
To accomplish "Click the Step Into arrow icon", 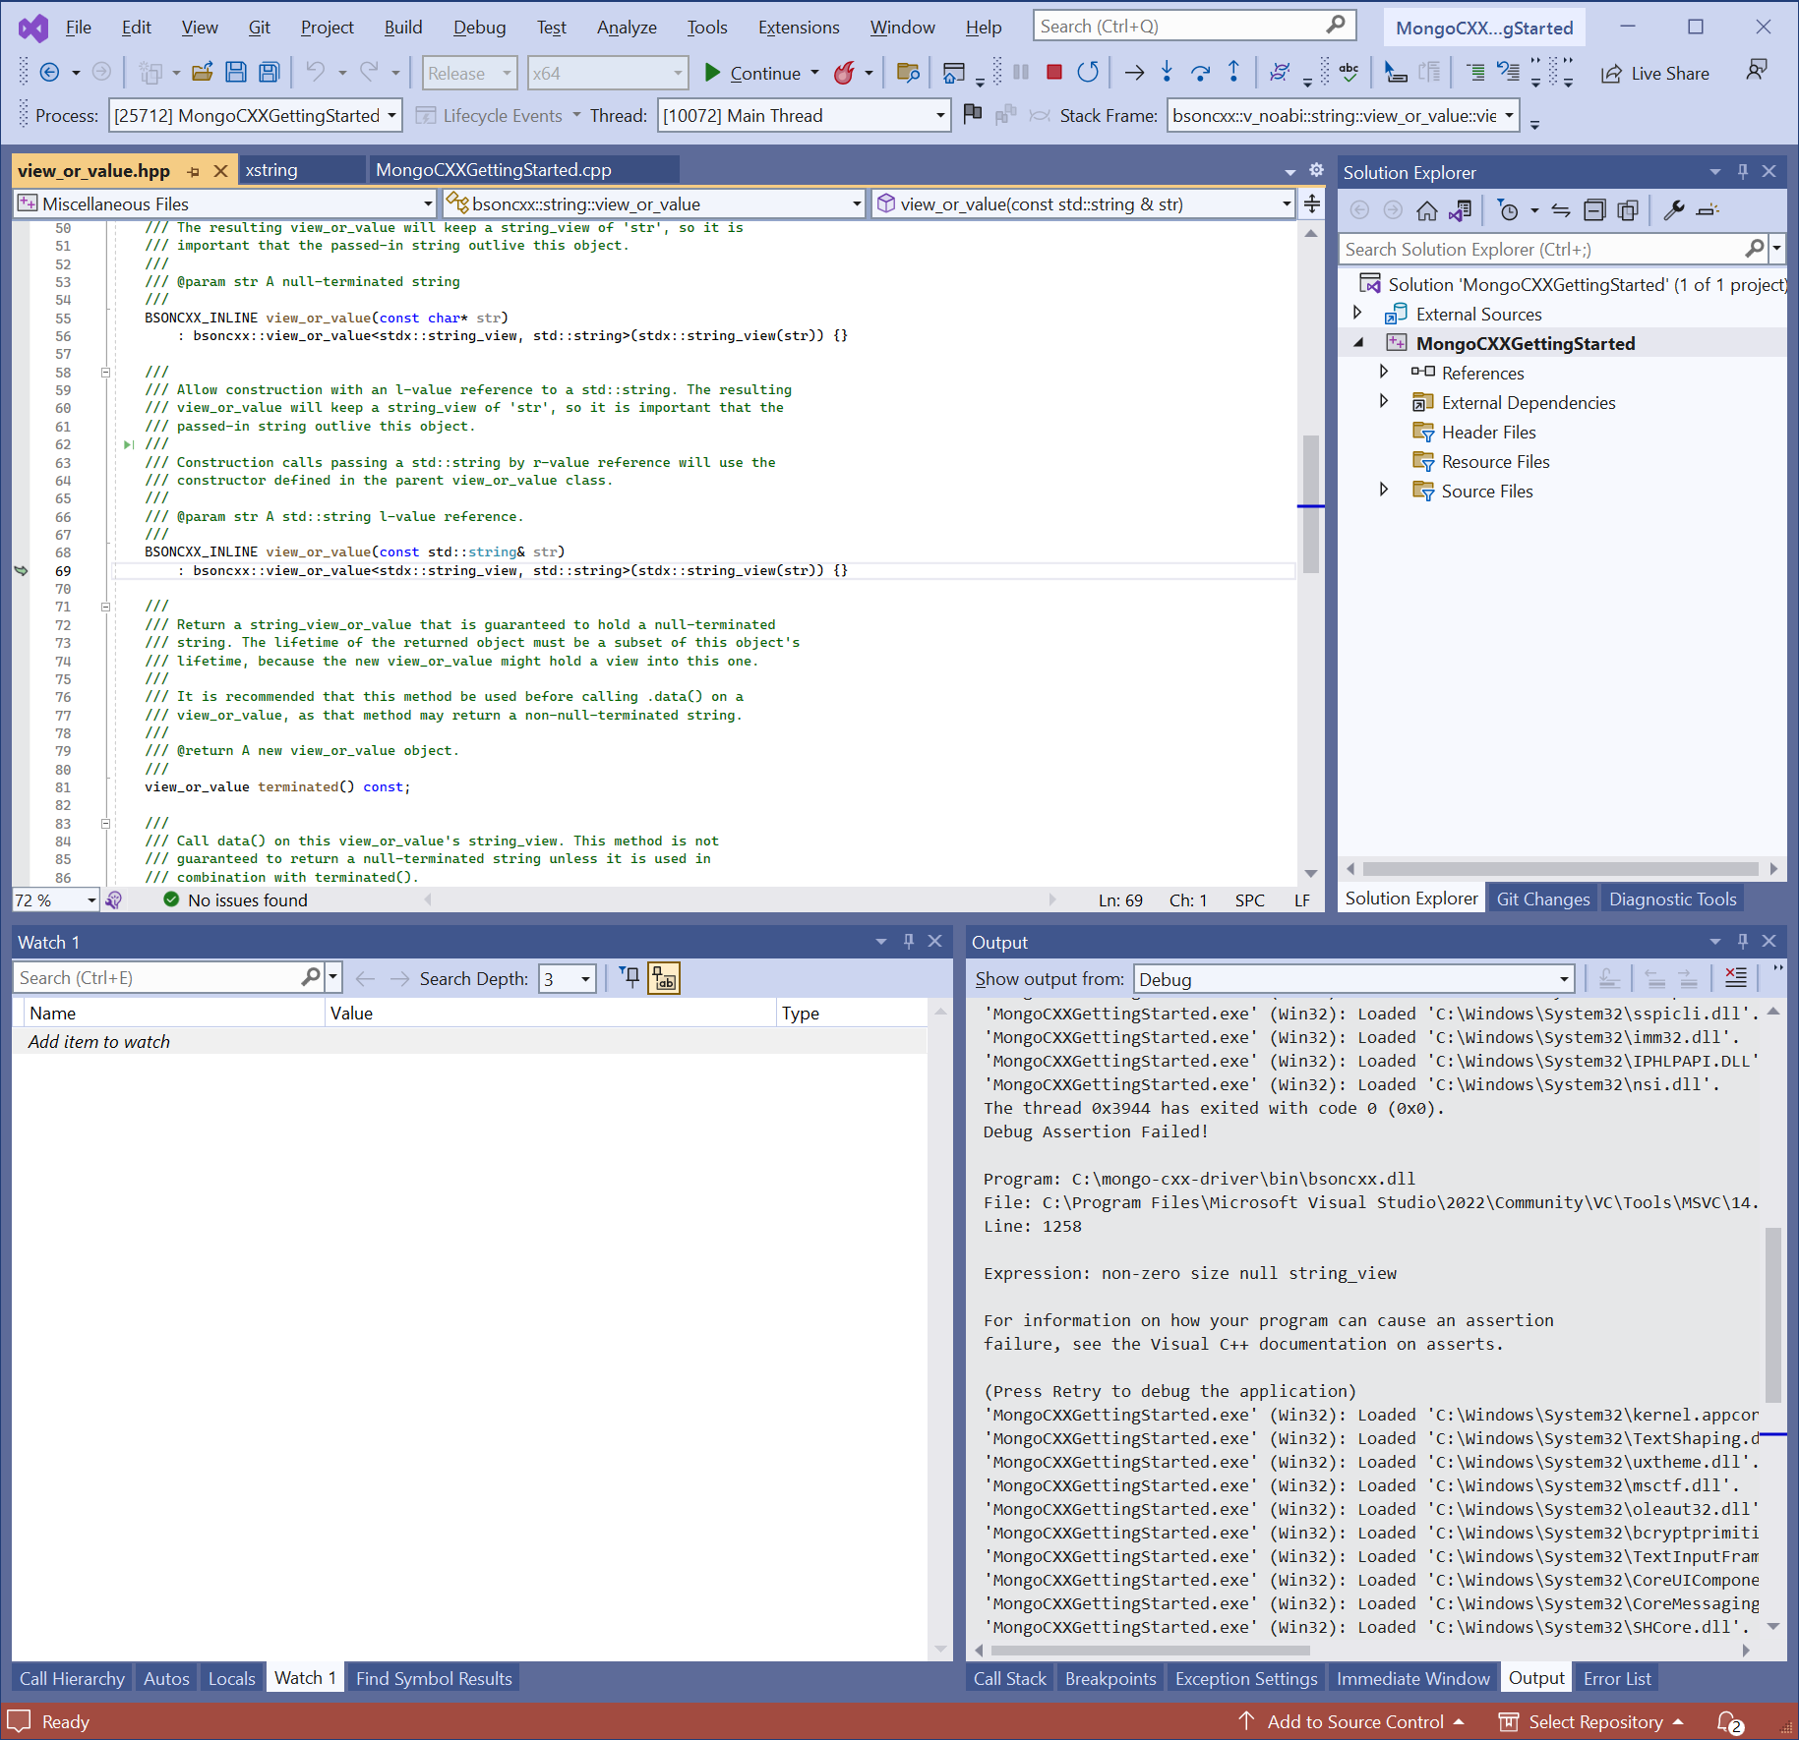I will (1167, 72).
